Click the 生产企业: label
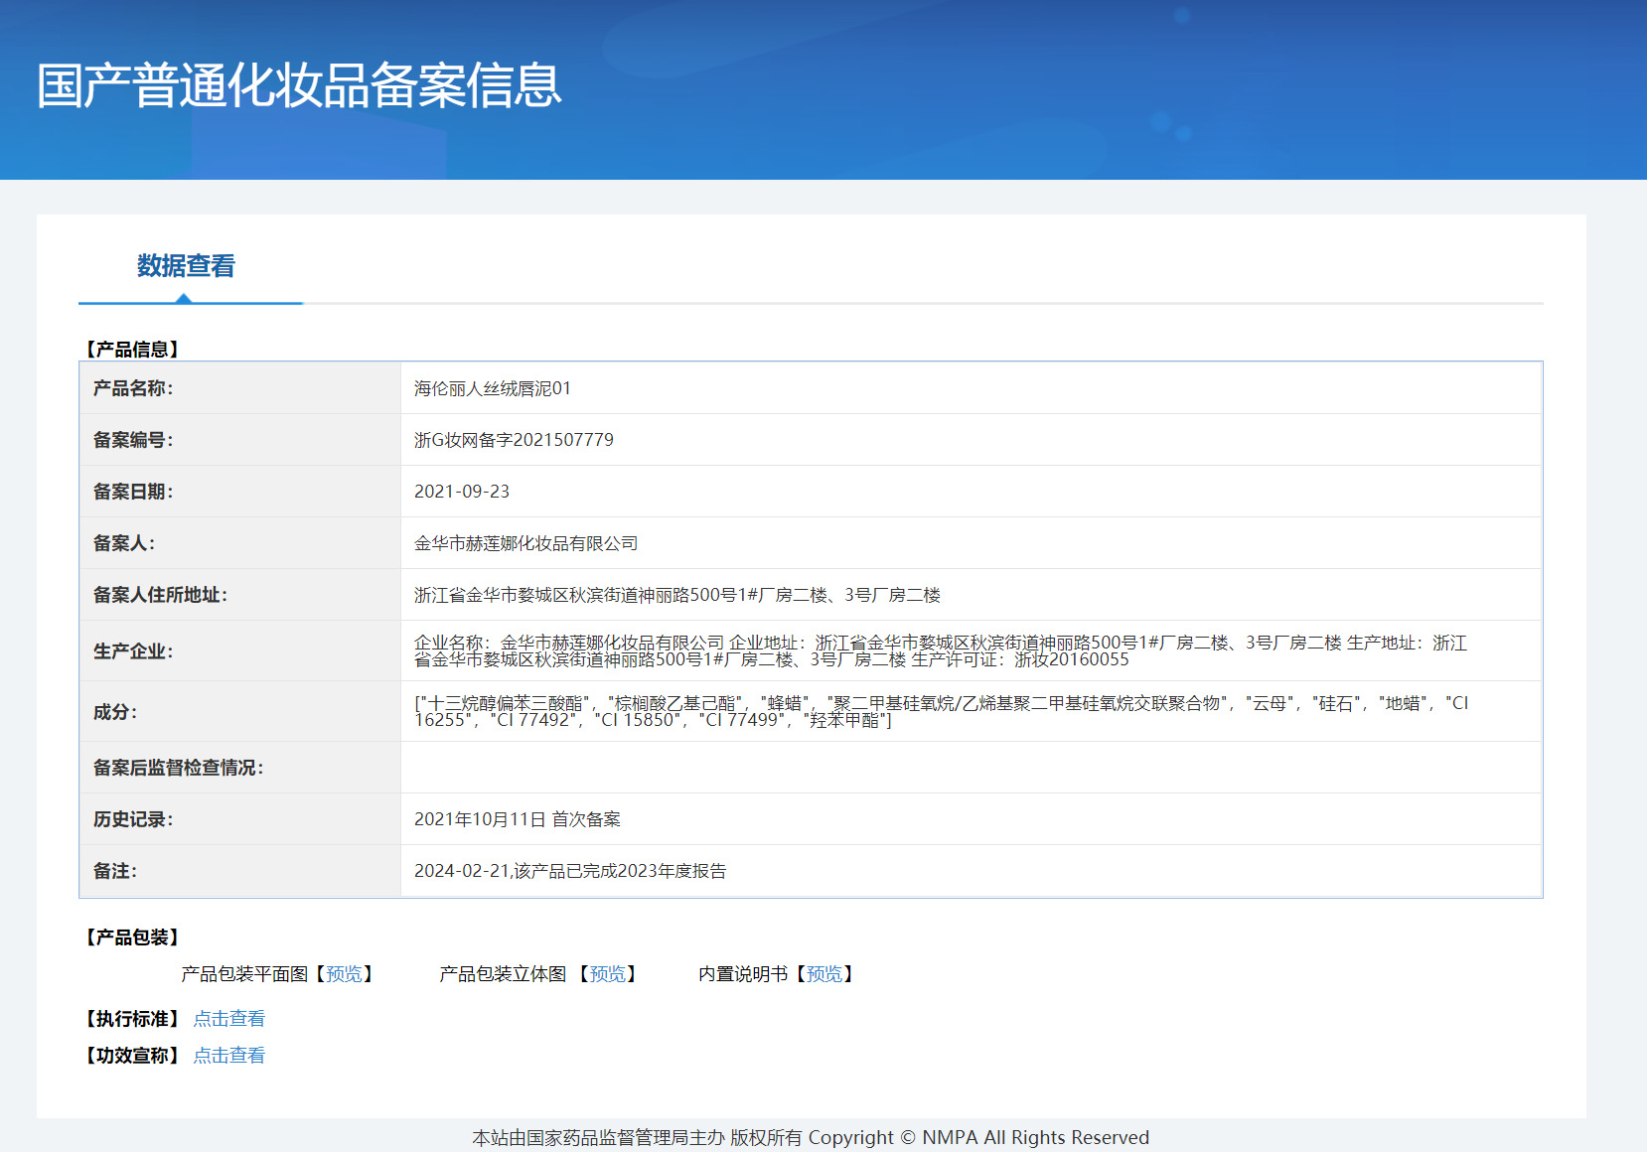The image size is (1647, 1152). click(x=133, y=651)
